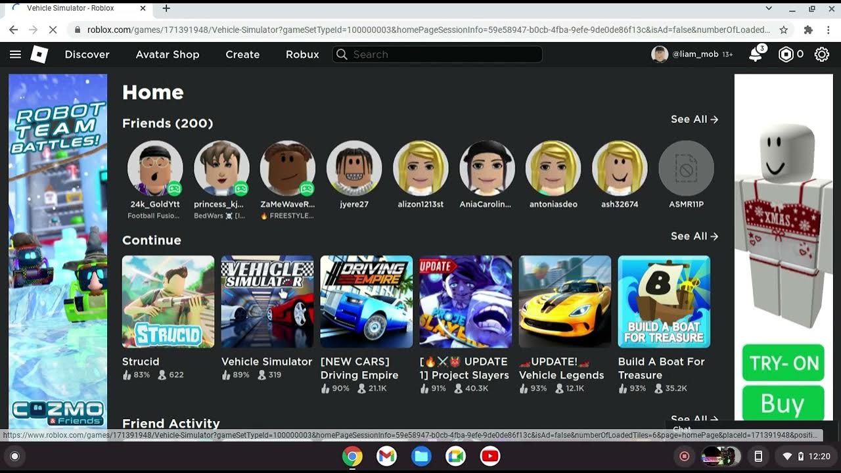Open the notifications bell
The image size is (841, 473).
(x=756, y=55)
